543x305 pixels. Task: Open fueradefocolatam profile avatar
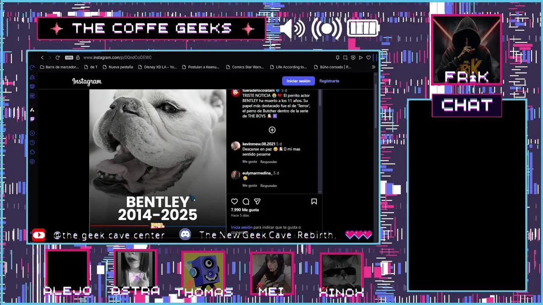tap(235, 93)
